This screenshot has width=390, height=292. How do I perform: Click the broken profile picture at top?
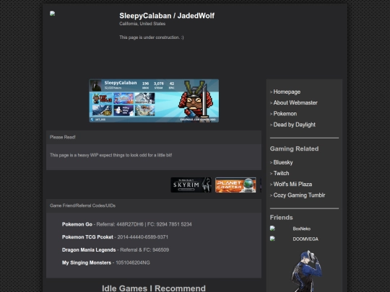pos(52,14)
